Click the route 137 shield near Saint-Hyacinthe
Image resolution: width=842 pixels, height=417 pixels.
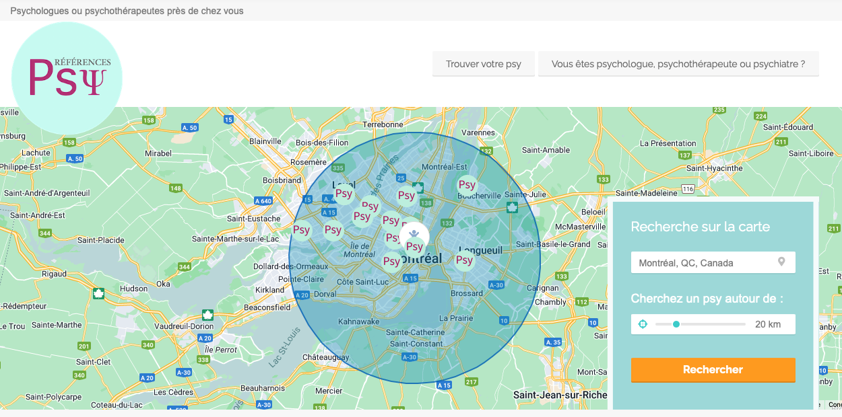pyautogui.click(x=686, y=155)
